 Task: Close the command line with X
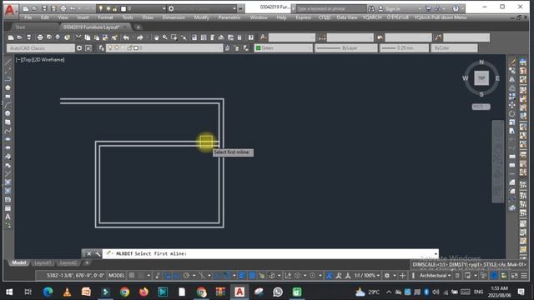point(89,253)
